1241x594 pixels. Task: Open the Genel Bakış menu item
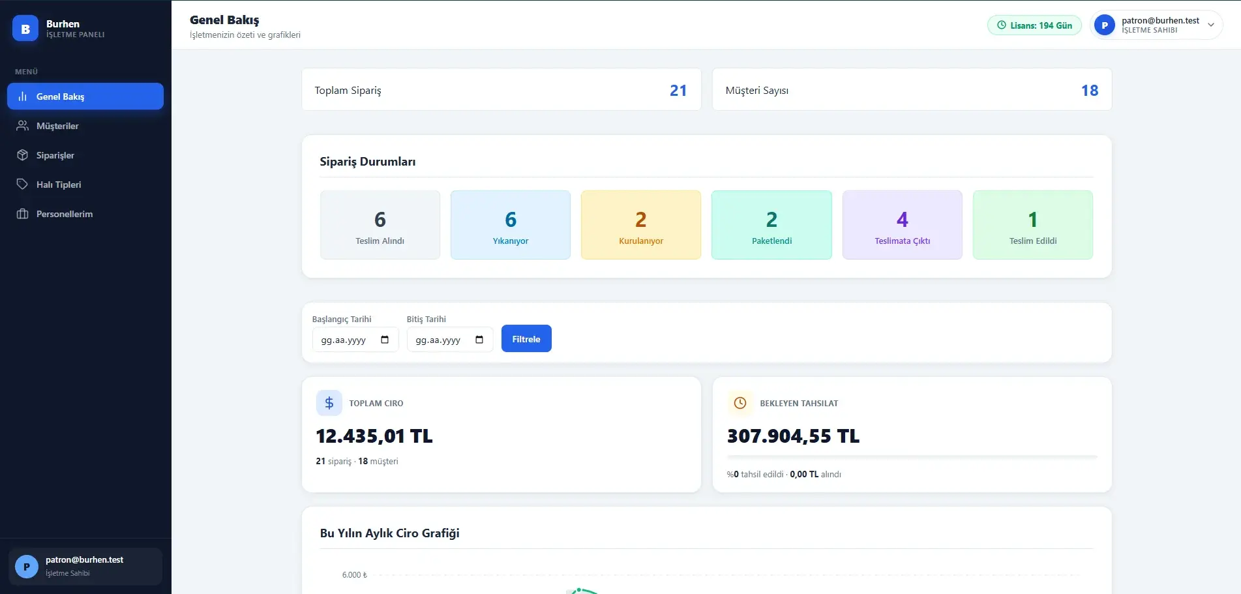tap(85, 97)
